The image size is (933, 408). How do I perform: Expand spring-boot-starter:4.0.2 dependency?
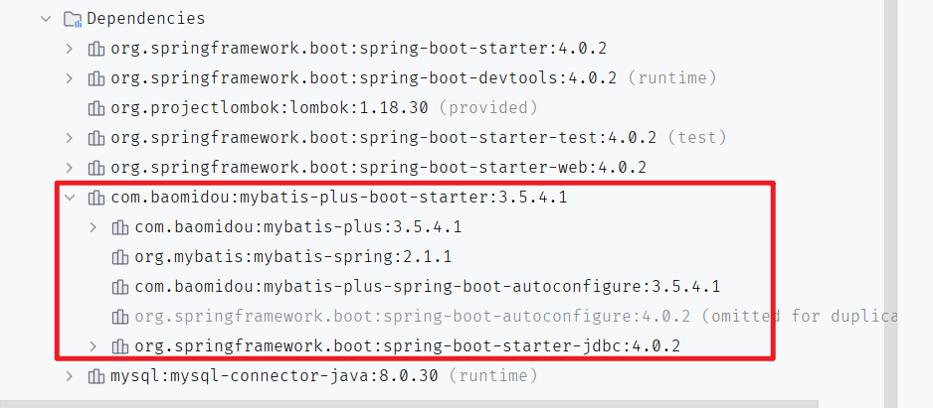pos(70,48)
